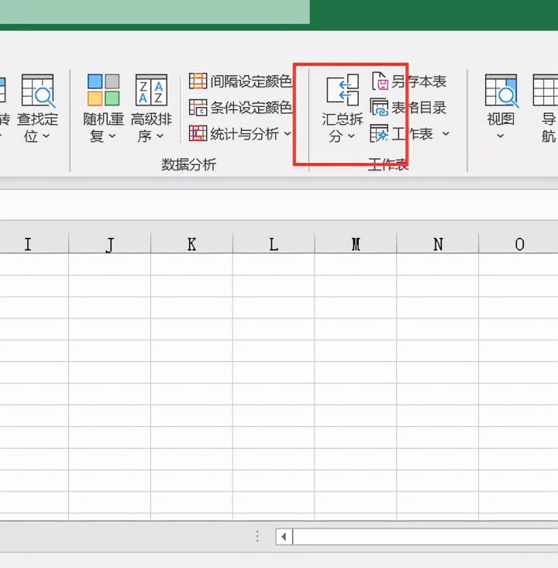Image resolution: width=558 pixels, height=568 pixels.
Task: Click the three-dot sheet tab splitter handle
Action: coord(257,536)
